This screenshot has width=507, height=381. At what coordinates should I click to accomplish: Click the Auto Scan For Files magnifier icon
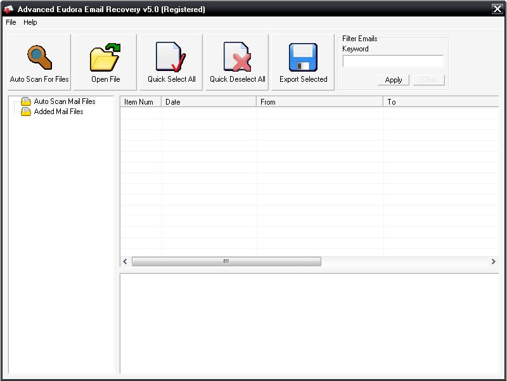pos(39,57)
